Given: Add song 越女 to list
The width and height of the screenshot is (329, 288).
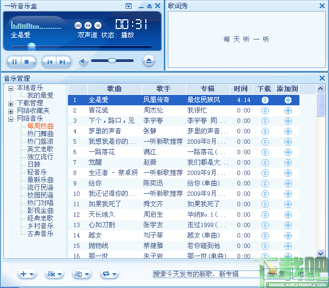Looking at the screenshot, I should [288, 235].
